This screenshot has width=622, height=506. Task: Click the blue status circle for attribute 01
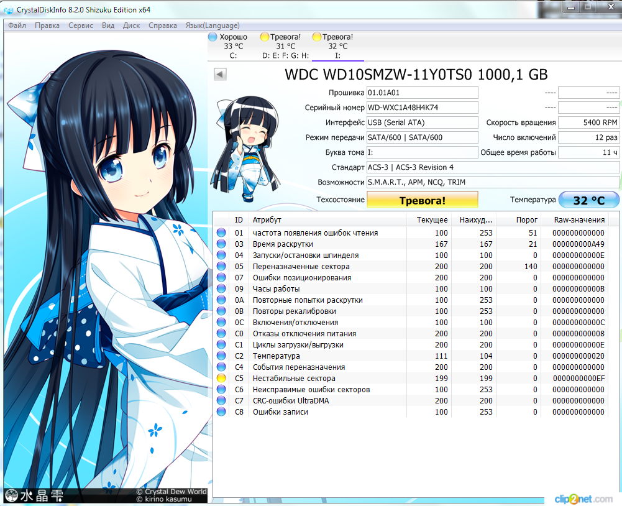pos(221,232)
